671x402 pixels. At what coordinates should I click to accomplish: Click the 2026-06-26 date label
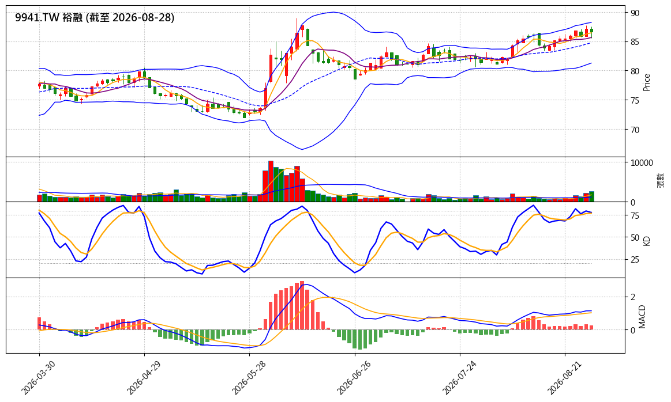(x=354, y=377)
